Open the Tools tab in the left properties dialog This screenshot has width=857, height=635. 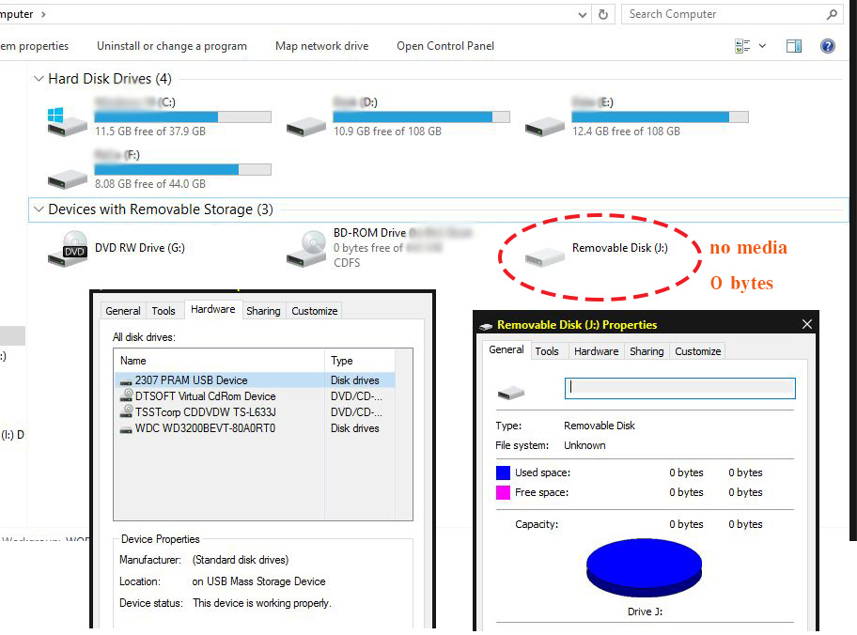pyautogui.click(x=164, y=311)
